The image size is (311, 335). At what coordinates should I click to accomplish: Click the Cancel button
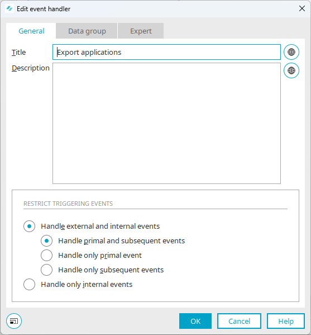click(239, 321)
